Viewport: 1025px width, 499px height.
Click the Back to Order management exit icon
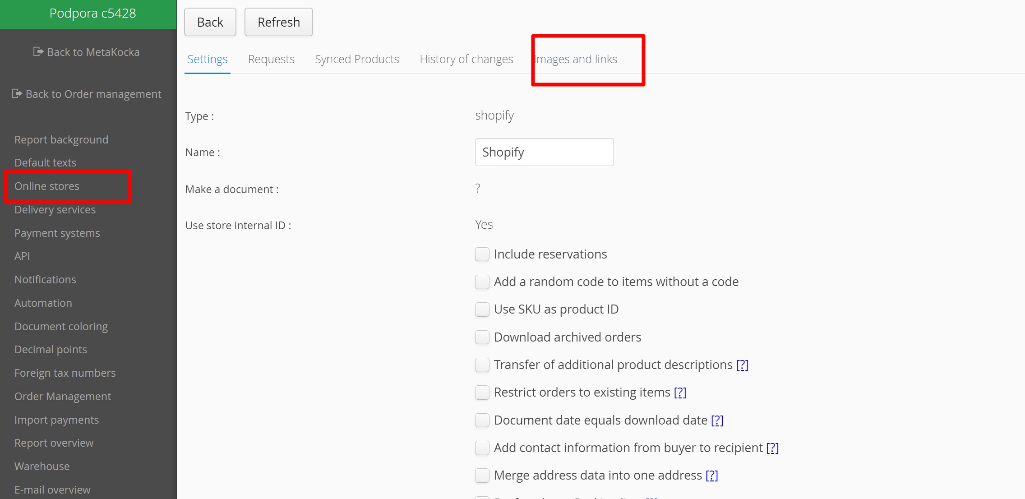(x=17, y=94)
